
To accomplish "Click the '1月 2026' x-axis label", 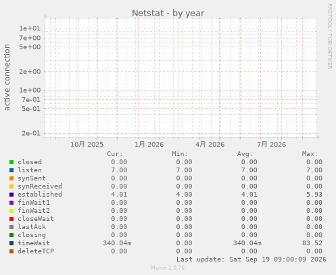I will (x=149, y=145).
